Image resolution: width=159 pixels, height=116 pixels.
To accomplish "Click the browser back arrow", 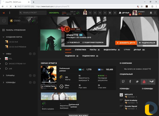I will pos(3,6).
